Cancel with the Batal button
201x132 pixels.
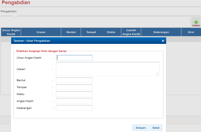[x=156, y=128]
